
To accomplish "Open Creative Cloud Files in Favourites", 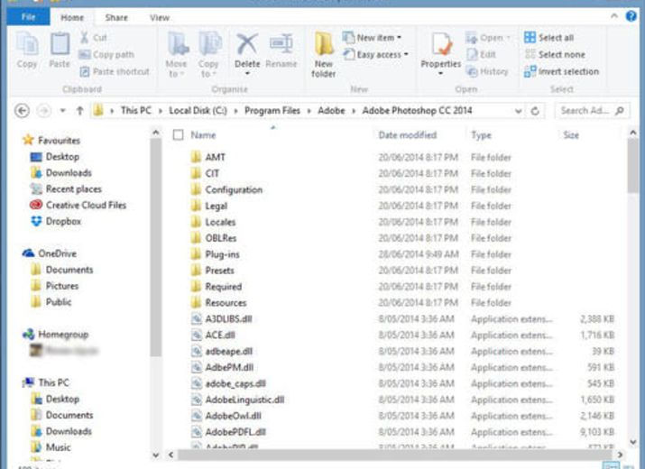I will [x=78, y=205].
